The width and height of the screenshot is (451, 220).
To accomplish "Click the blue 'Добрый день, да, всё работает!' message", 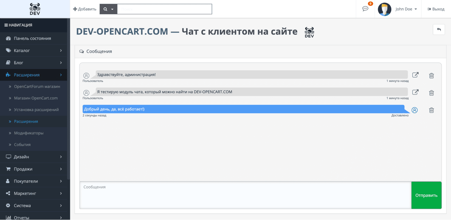I will coord(244,109).
